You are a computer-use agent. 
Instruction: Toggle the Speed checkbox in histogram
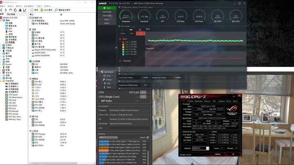click(x=120, y=39)
